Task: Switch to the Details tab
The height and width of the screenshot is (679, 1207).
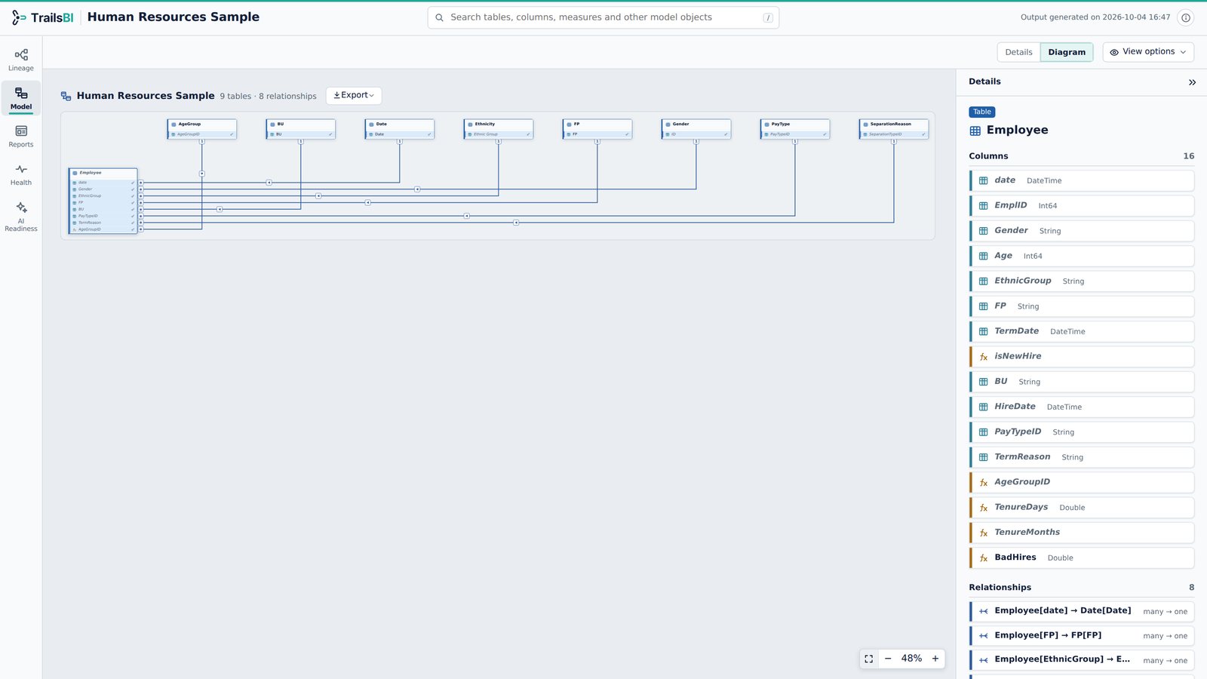Action: pos(1018,52)
